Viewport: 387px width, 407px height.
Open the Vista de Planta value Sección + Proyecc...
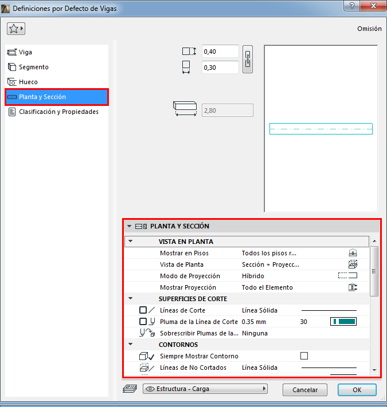(x=271, y=264)
